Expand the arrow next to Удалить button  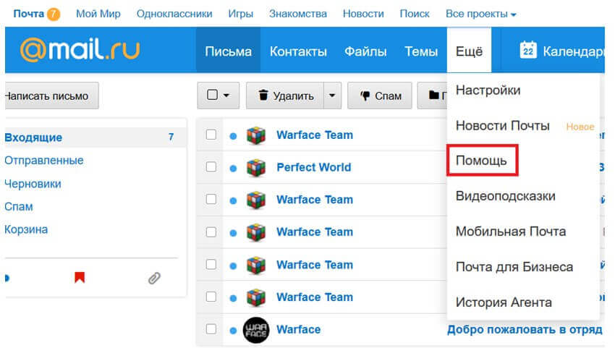coord(332,96)
